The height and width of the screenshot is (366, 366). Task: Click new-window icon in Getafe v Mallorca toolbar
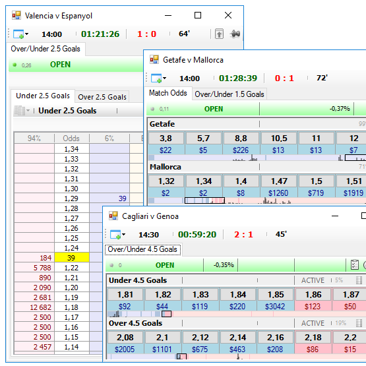pos(156,78)
